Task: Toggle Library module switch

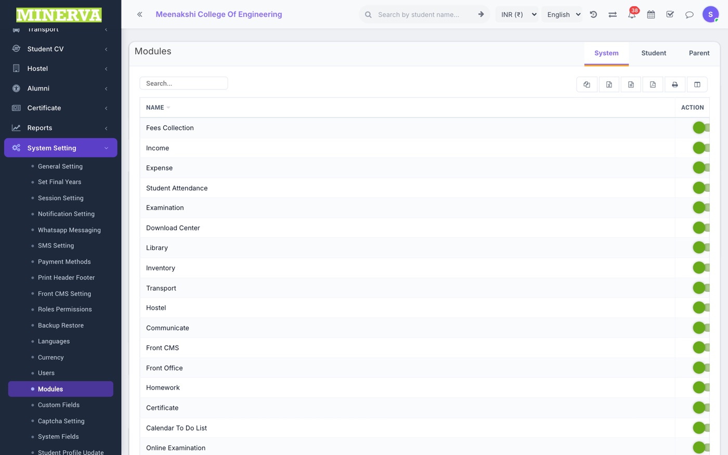Action: tap(701, 248)
